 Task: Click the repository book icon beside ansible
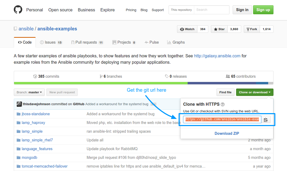point(15,29)
